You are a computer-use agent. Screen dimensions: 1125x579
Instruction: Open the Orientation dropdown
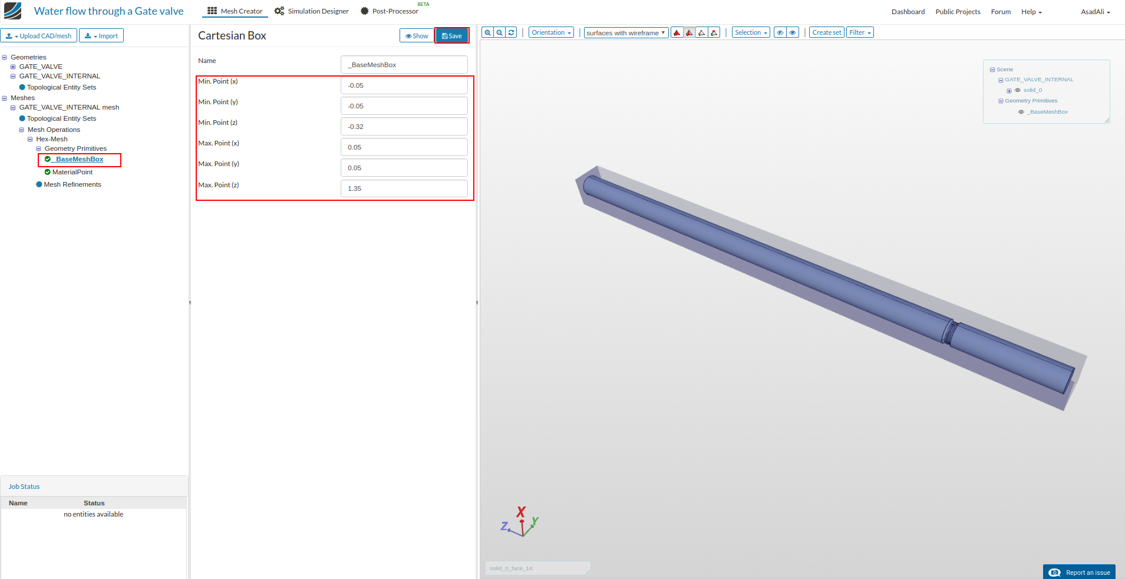coord(551,32)
